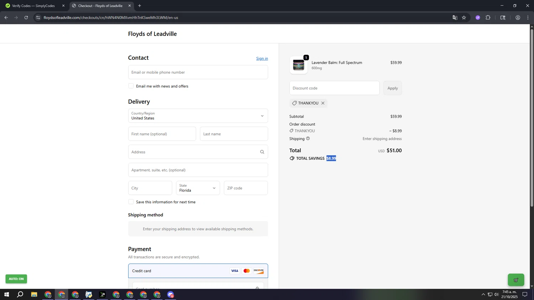Image resolution: width=534 pixels, height=300 pixels.
Task: Focus the Email or mobile phone number field
Action: 198,72
